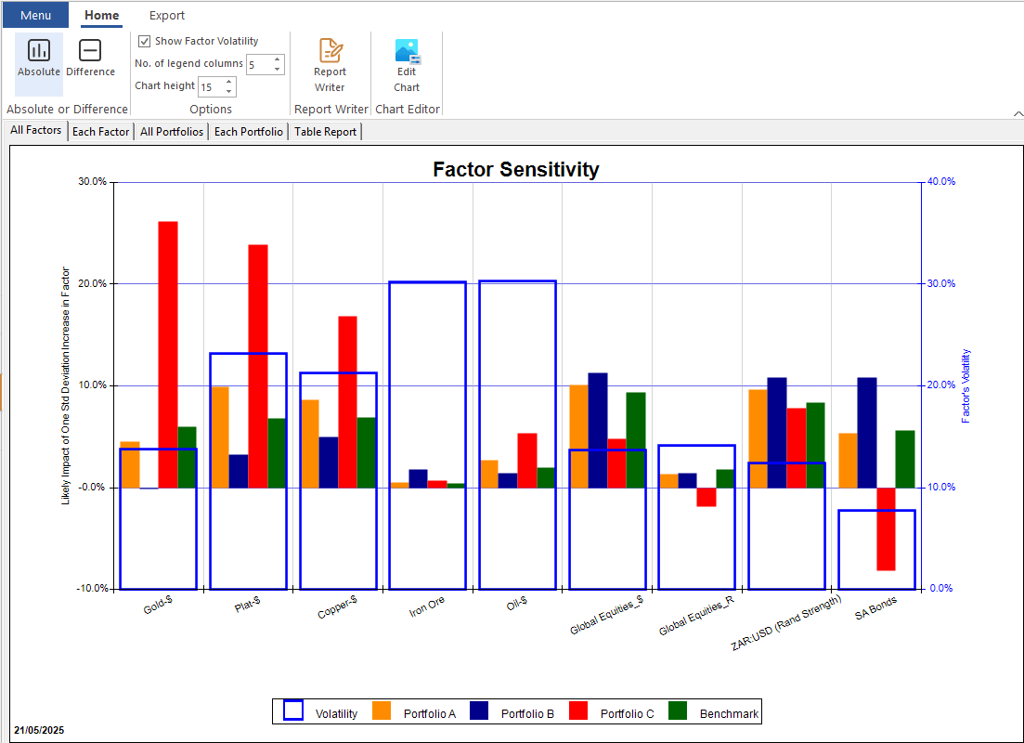Screen dimensions: 1024x743
Task: Increase chart height value
Action: click(229, 82)
